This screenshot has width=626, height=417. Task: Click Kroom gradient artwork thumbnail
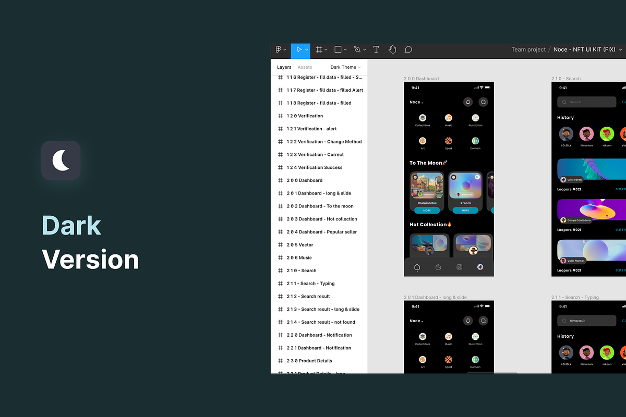[x=465, y=186]
